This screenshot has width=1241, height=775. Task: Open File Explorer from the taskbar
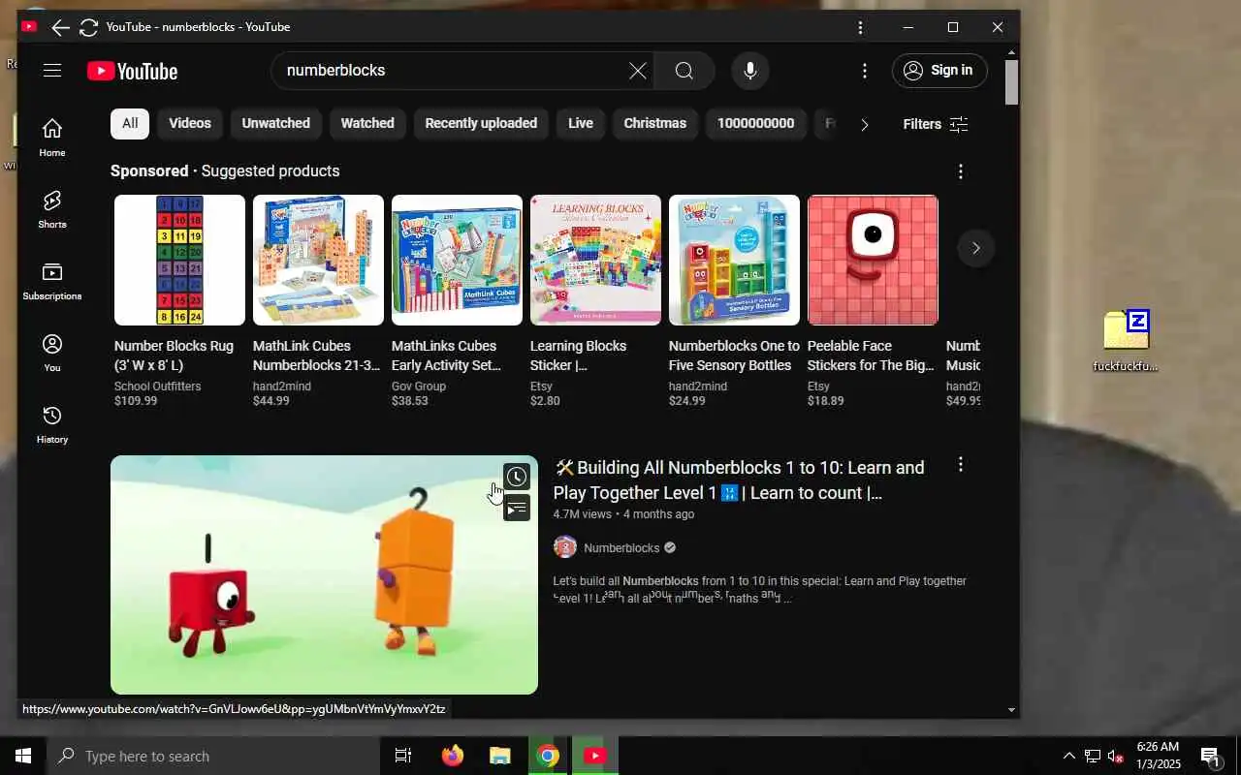[x=499, y=756]
